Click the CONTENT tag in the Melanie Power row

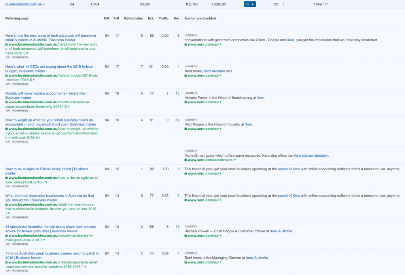191,93
